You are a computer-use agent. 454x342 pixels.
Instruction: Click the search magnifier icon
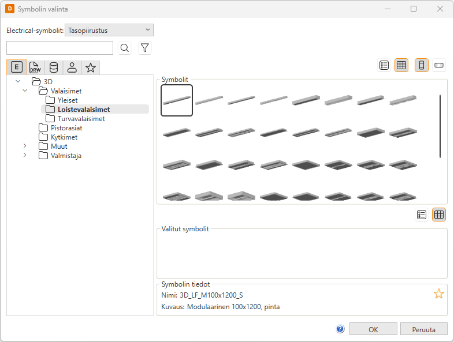(124, 48)
